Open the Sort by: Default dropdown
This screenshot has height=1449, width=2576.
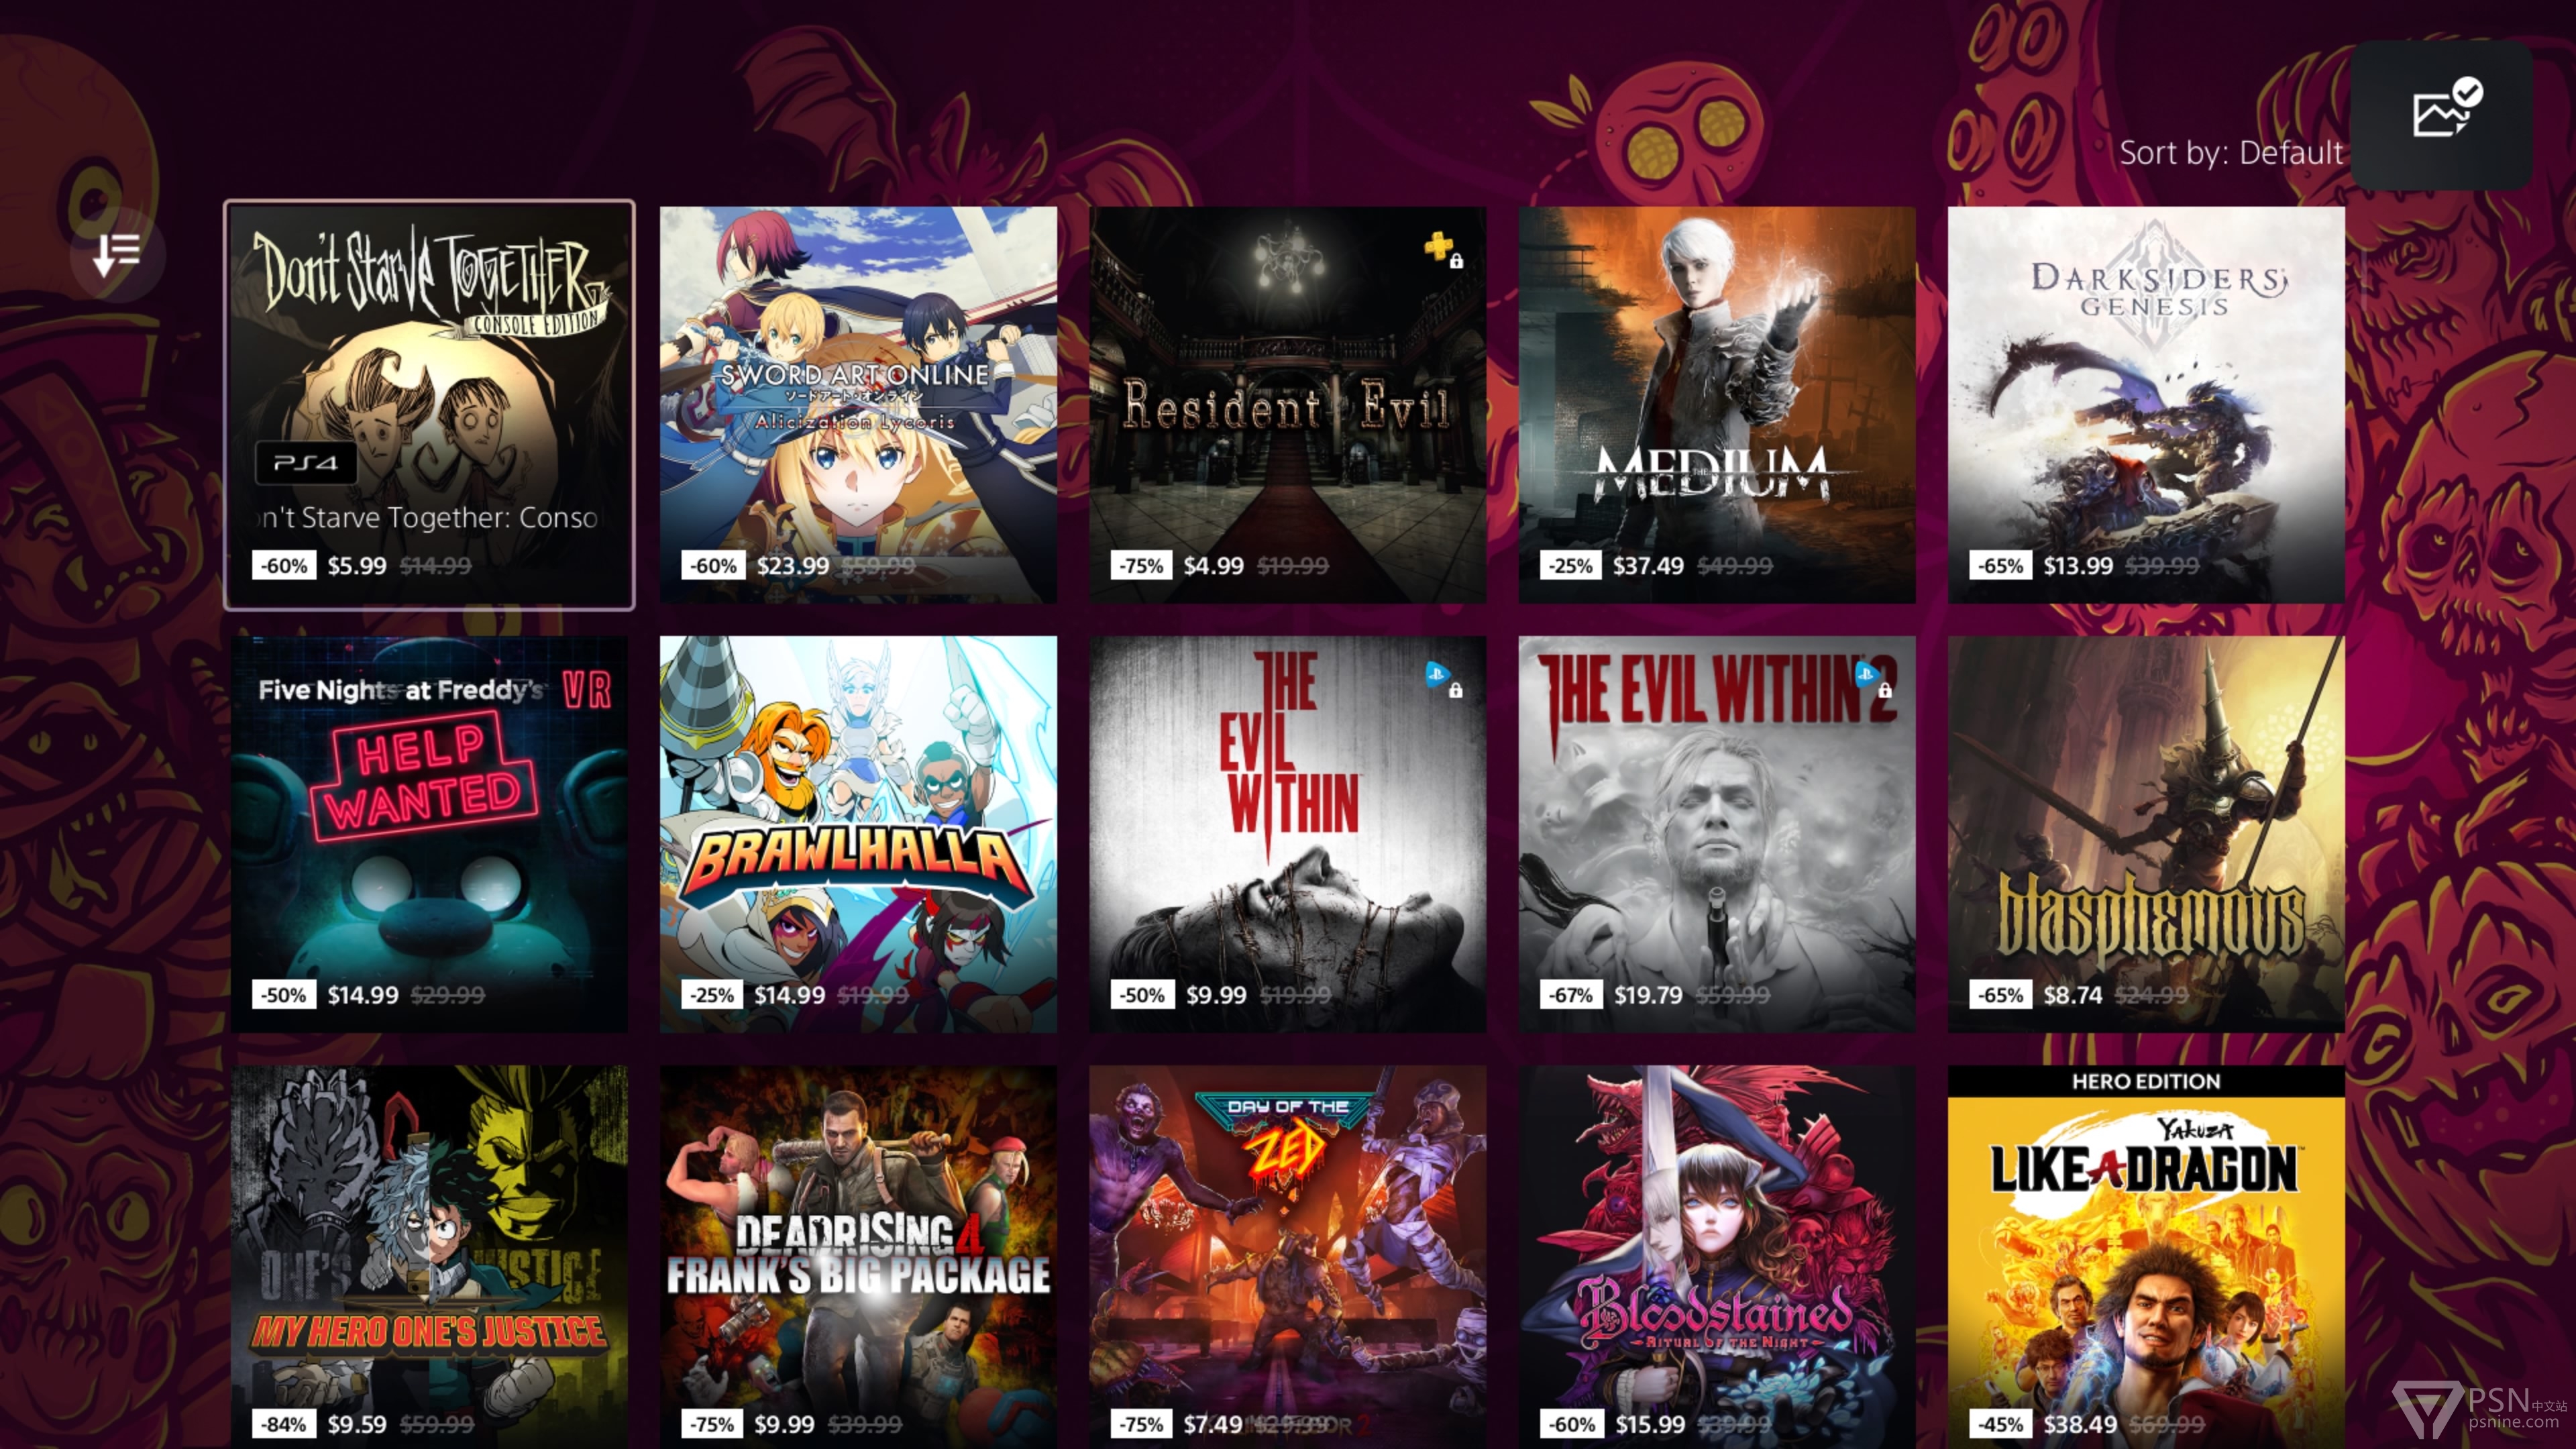[2230, 153]
